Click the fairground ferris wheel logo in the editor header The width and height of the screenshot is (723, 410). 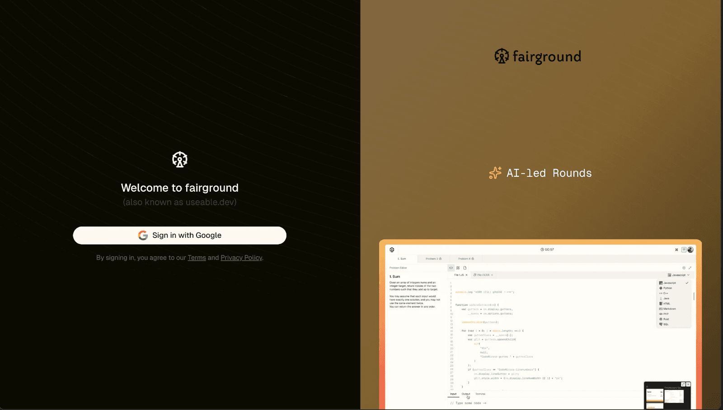392,249
